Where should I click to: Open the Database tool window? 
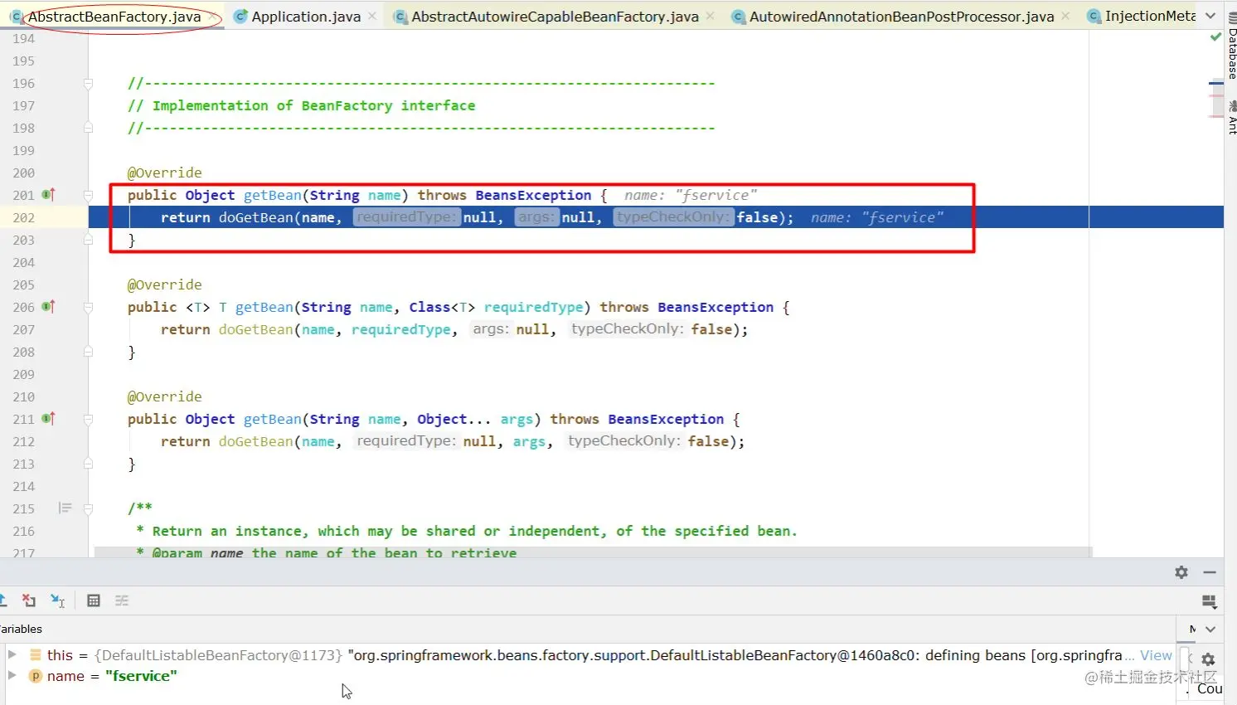coord(1232,46)
